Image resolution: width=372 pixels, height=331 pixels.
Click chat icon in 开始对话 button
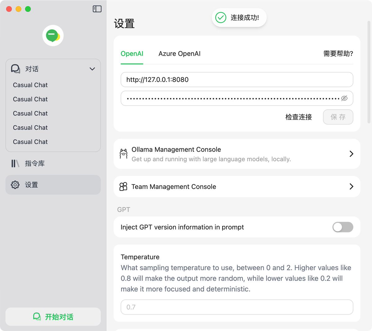pos(37,317)
